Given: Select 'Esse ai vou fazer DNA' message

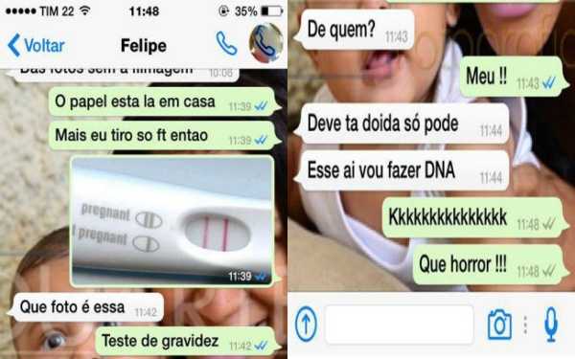Looking at the screenshot, I should 402,170.
